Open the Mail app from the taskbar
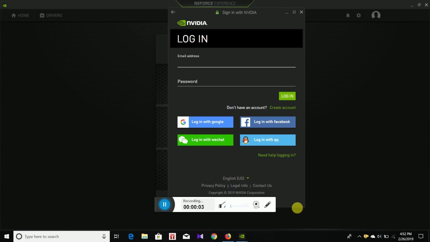 [x=186, y=237]
